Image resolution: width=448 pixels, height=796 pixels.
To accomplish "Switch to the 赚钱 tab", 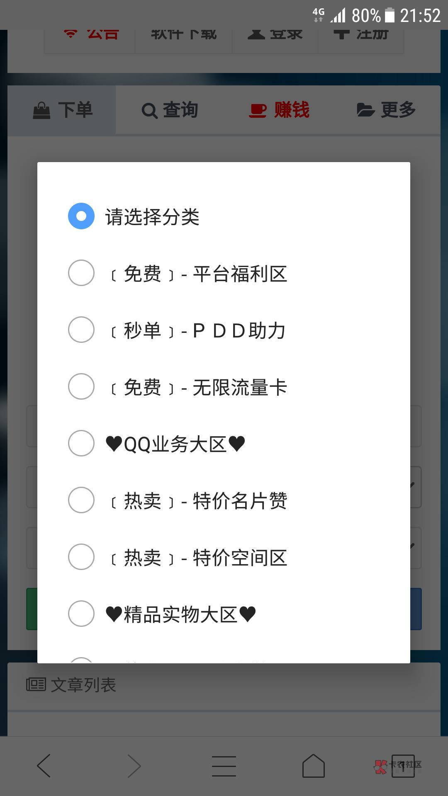I will pyautogui.click(x=280, y=110).
